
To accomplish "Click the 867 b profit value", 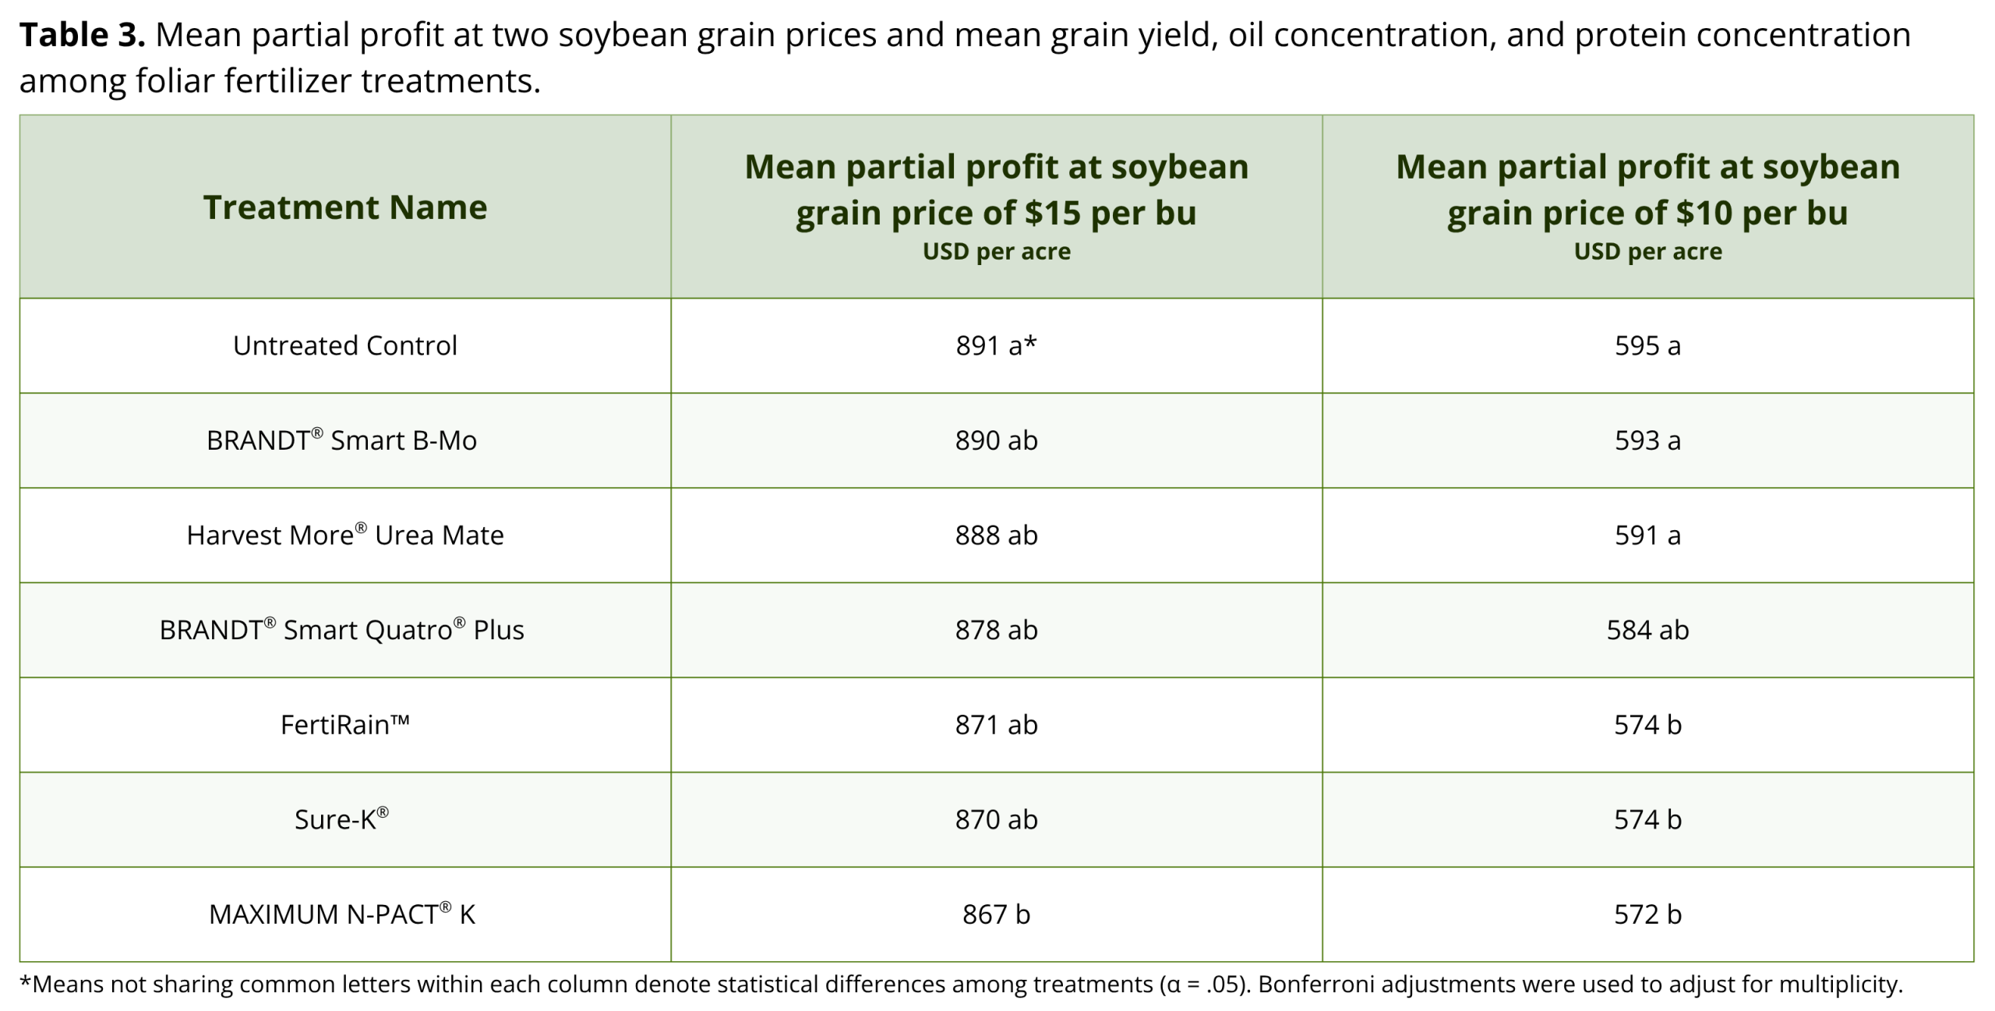I will [996, 914].
